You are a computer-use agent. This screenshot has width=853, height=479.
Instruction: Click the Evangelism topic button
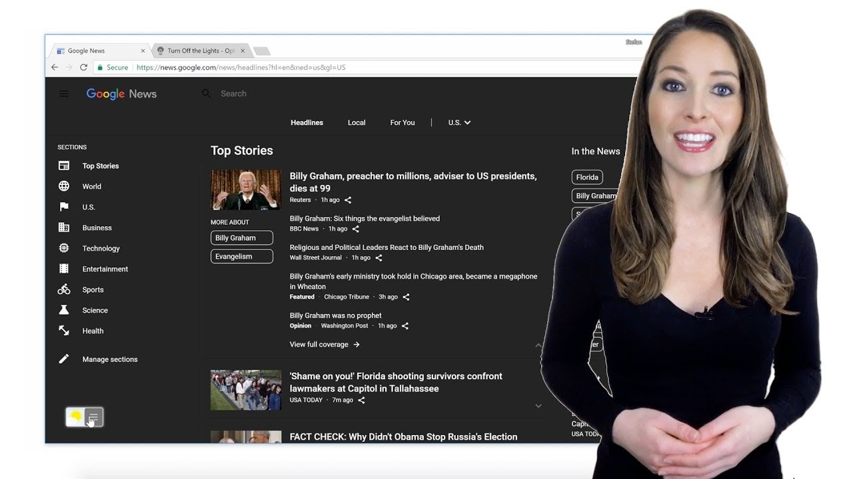241,257
